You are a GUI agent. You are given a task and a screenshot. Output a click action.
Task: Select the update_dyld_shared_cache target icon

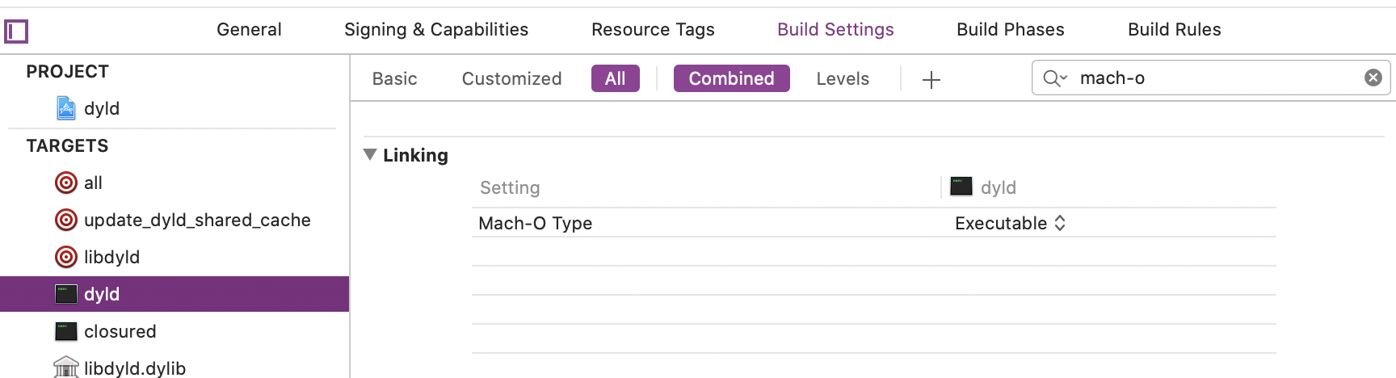(x=66, y=220)
